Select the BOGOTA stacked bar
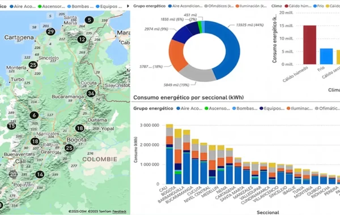 click(178, 157)
